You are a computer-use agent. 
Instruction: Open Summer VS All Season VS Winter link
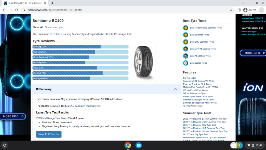click(199, 81)
